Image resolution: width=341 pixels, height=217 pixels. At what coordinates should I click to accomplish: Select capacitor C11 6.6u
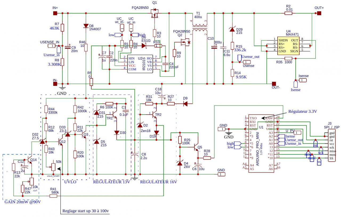tap(223, 47)
